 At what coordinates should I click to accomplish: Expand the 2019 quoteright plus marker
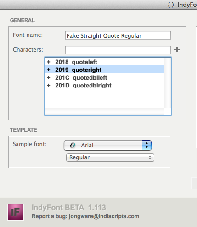49,70
